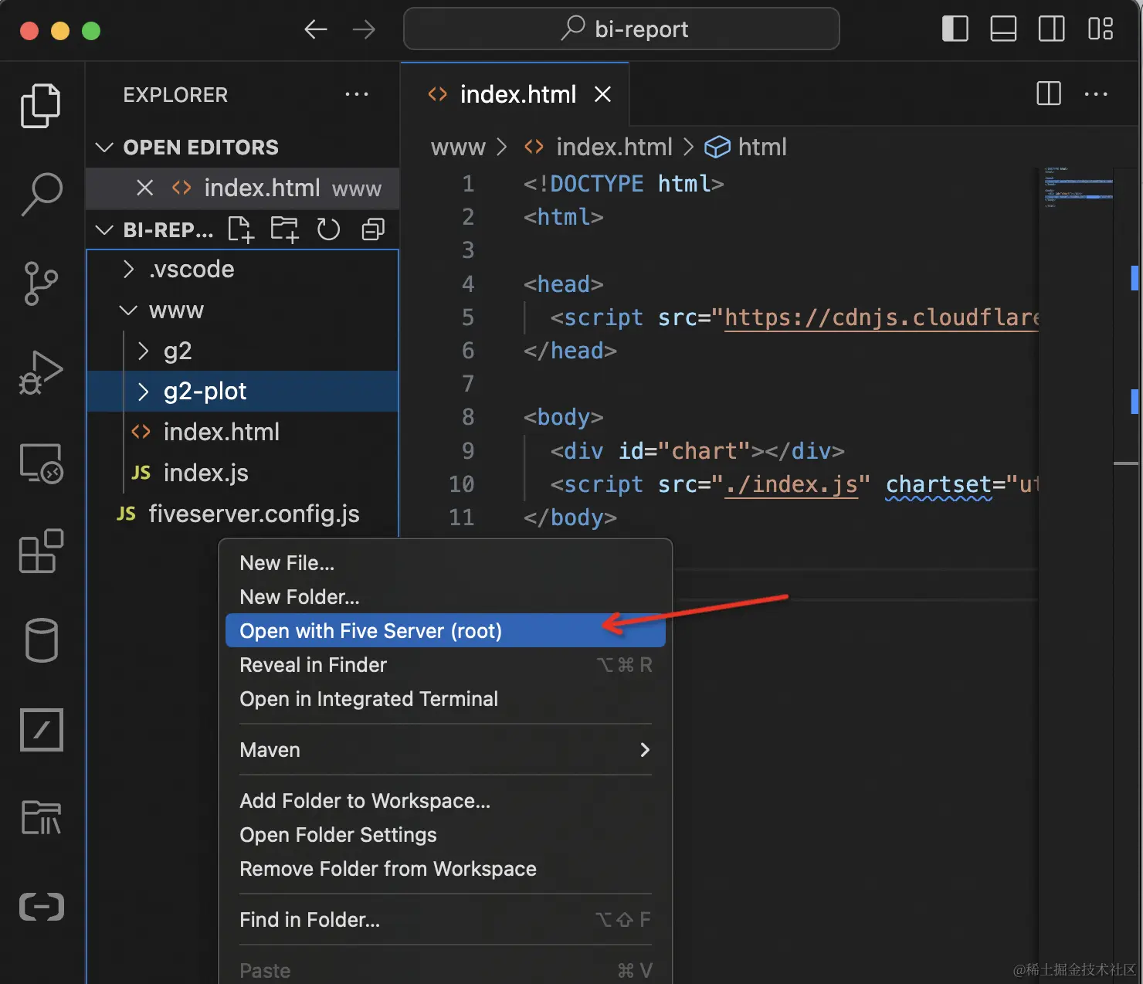1143x984 pixels.
Task: Open the Source Control view
Action: click(41, 283)
